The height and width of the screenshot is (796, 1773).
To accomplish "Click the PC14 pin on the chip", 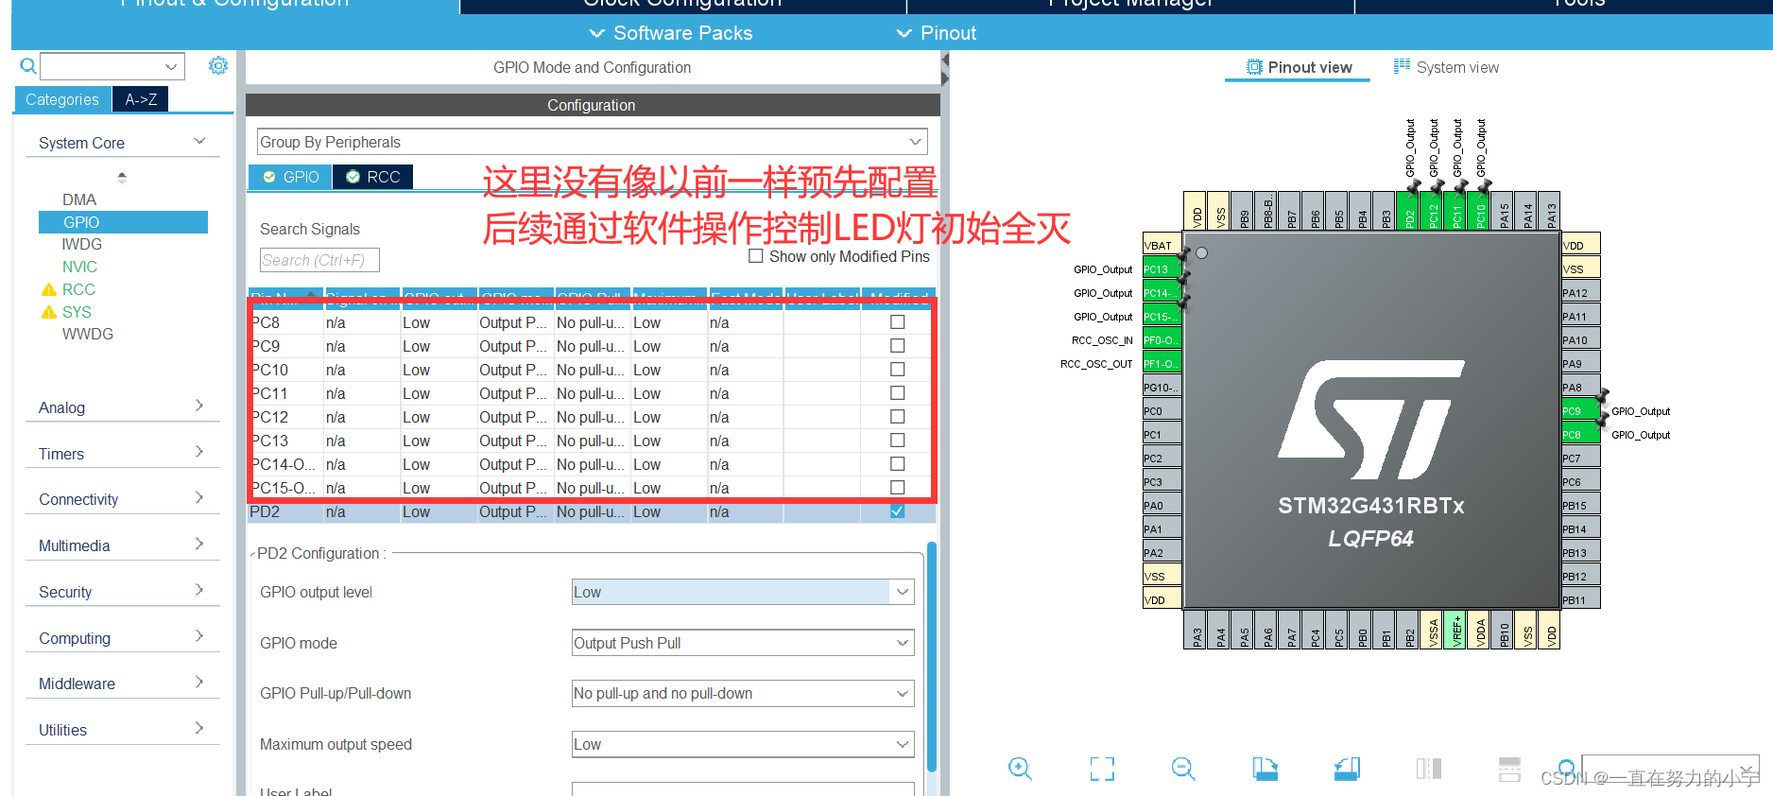I will (x=1162, y=293).
